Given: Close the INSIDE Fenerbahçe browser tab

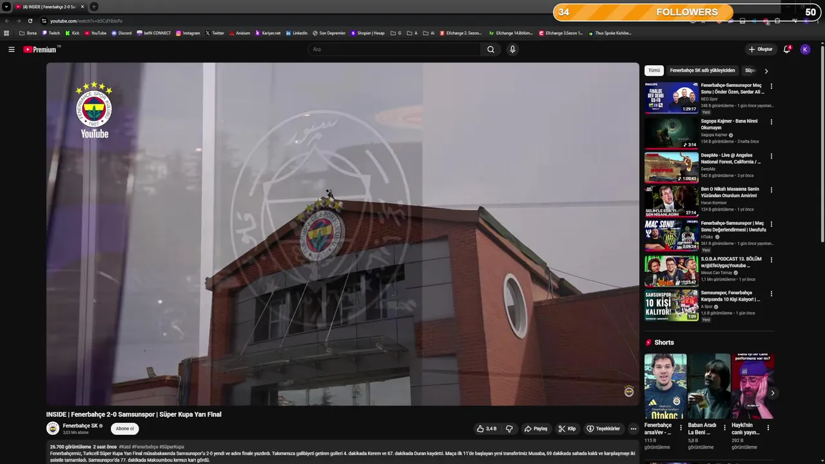Looking at the screenshot, I should click(82, 6).
